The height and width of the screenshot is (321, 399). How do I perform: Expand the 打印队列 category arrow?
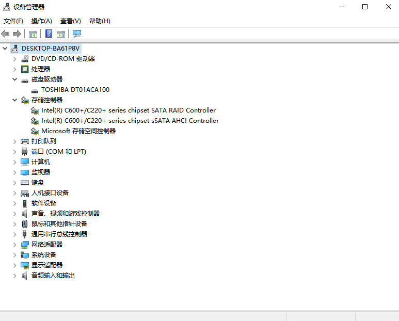point(15,141)
